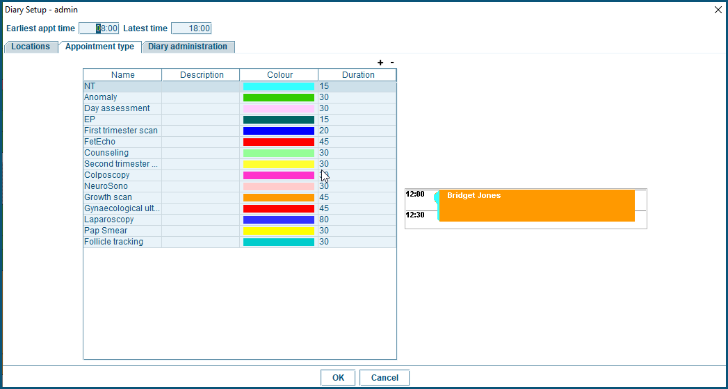
Task: Click the minus icon to remove appointment type
Action: (392, 63)
